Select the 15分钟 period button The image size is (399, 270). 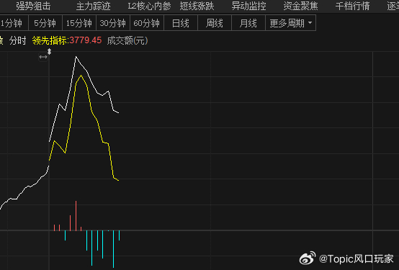click(79, 23)
